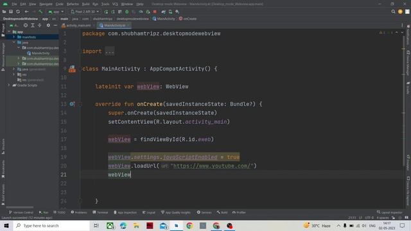Click Select Opened File target icon in Project panel
411x231 pixels.
point(26,26)
